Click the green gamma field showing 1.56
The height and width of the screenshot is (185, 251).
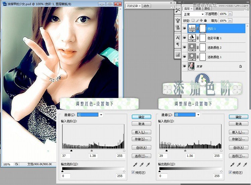190,156
